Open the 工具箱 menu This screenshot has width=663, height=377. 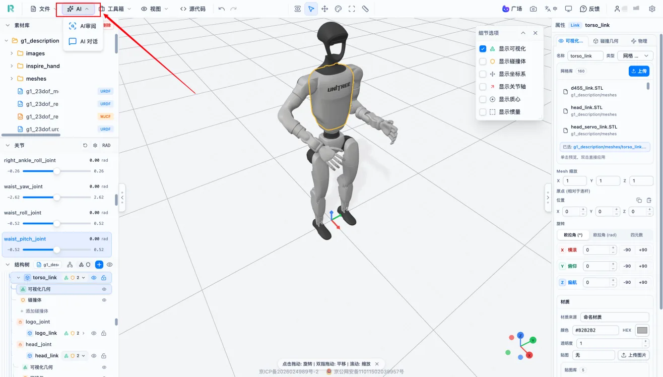click(x=115, y=9)
